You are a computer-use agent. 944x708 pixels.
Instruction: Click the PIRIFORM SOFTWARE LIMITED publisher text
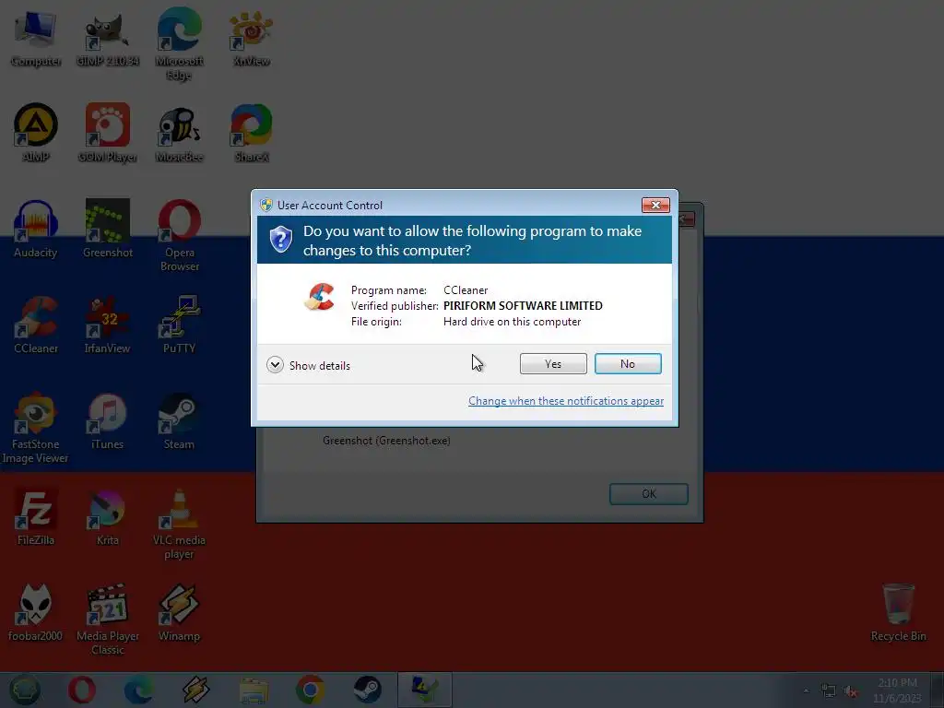(x=523, y=306)
